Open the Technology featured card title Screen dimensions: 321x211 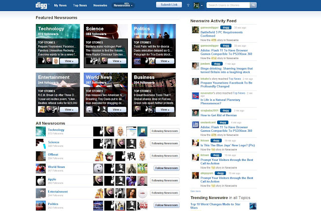51,29
